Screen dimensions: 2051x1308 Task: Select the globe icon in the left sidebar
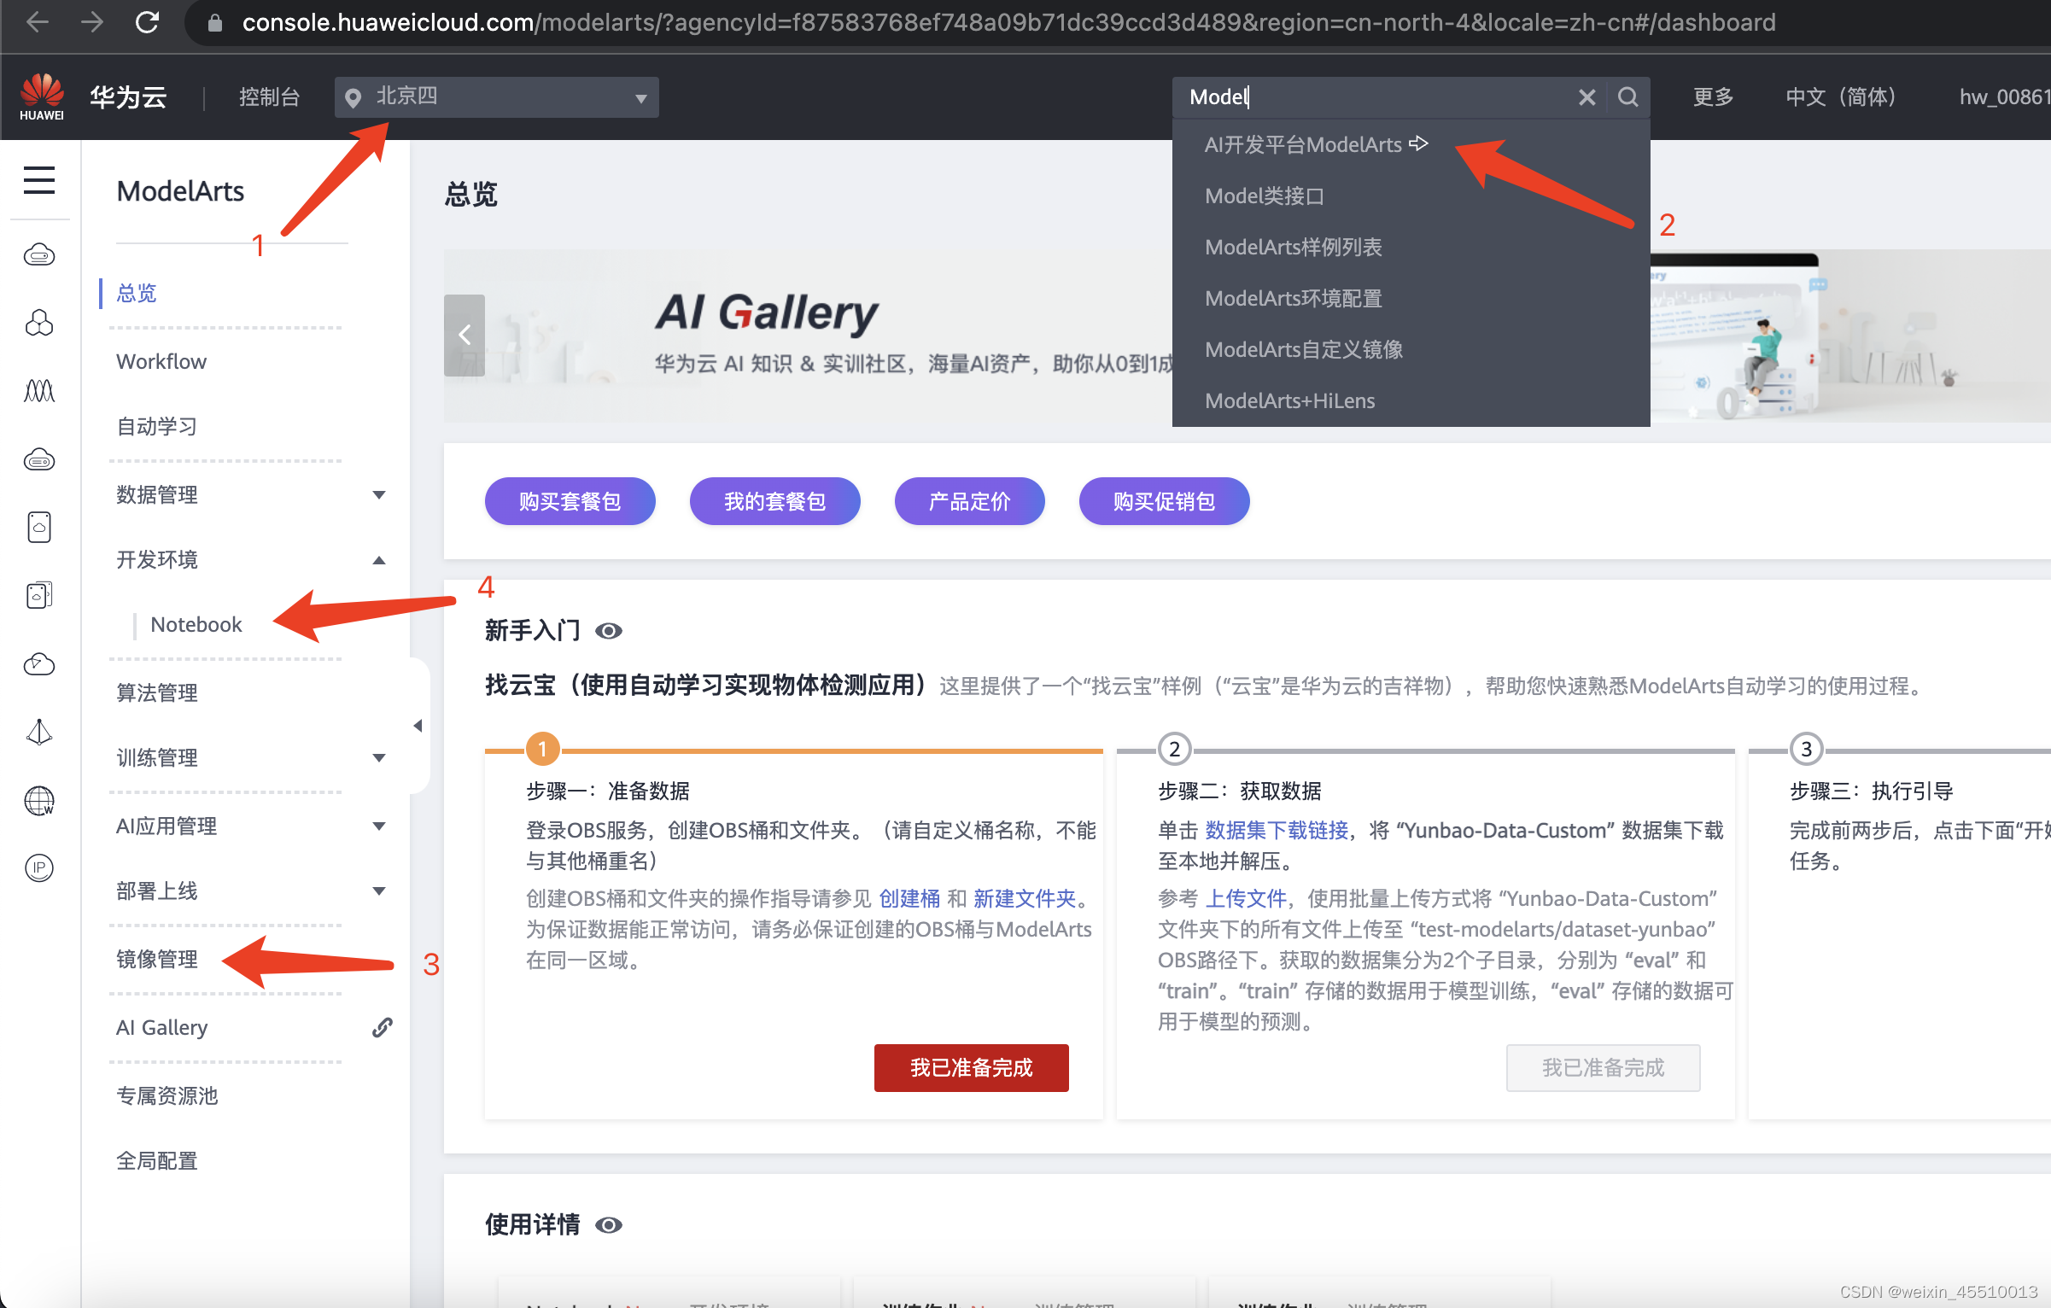[38, 803]
